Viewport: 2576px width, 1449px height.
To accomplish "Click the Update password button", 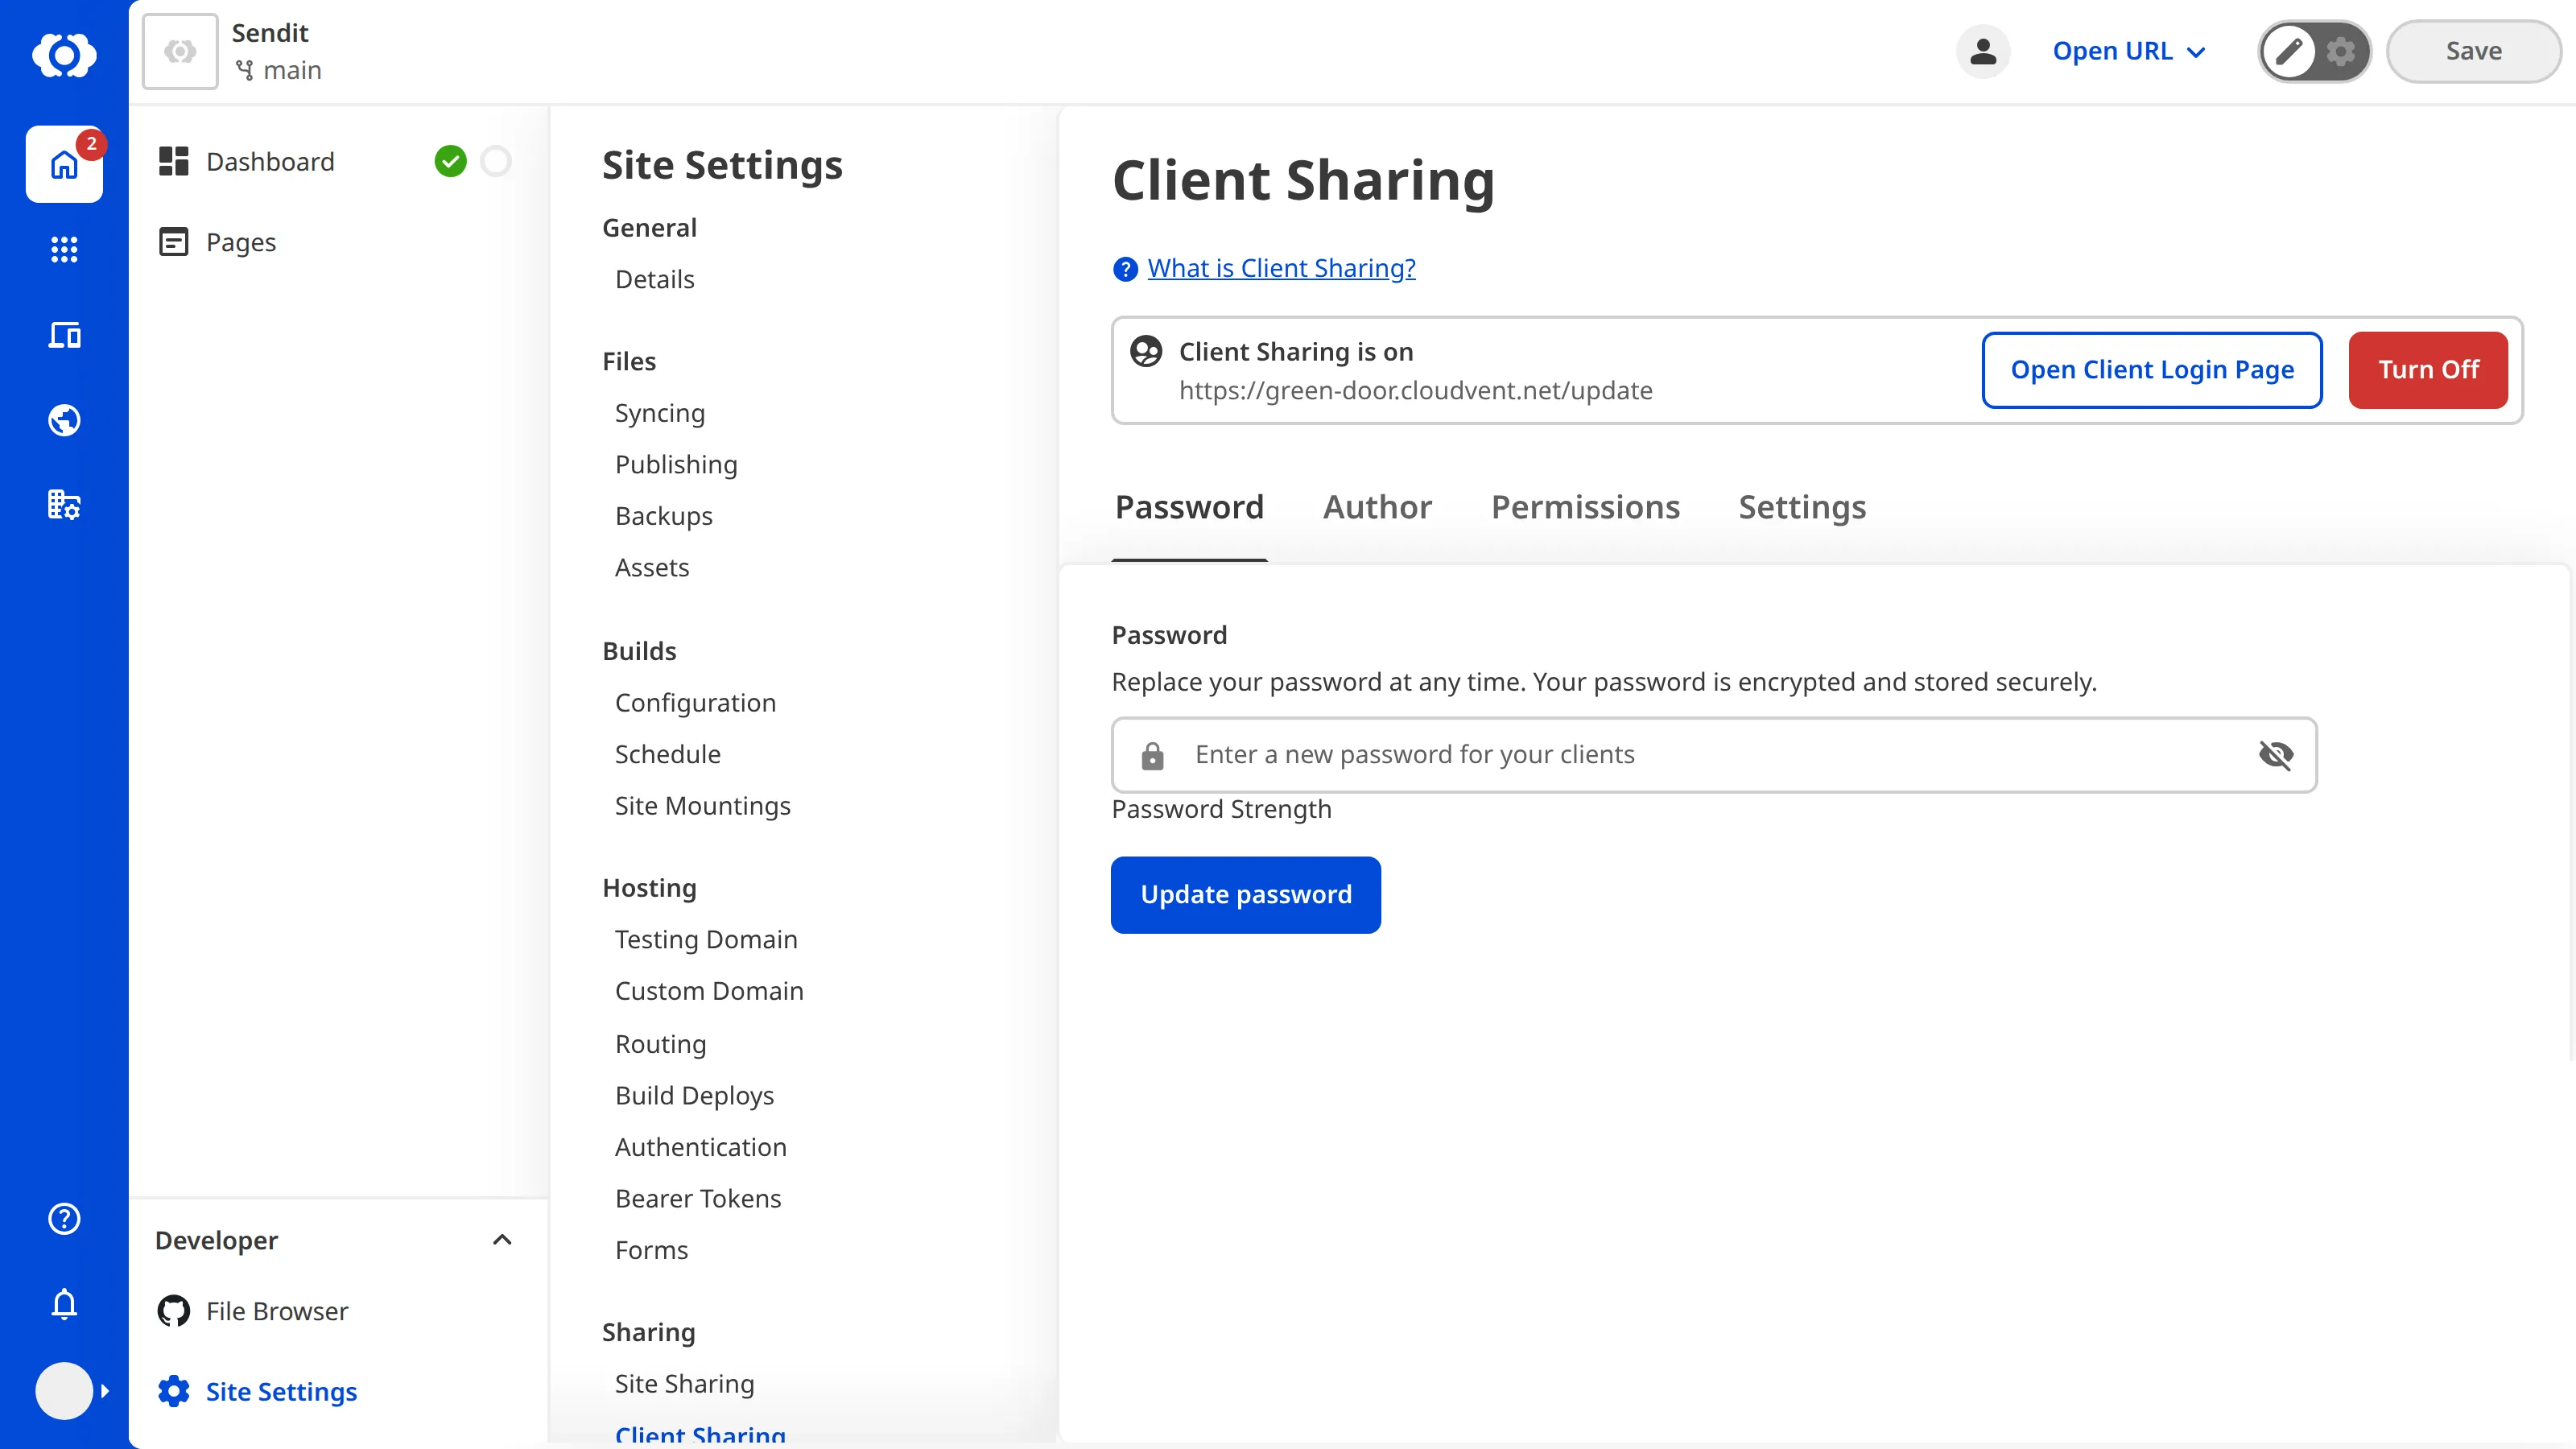I will (1246, 895).
